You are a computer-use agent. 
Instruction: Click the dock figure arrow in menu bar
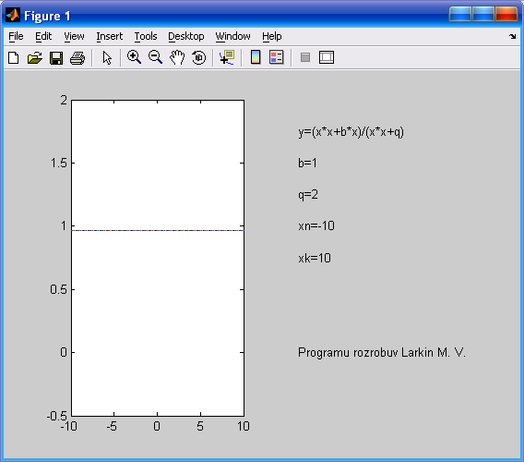[513, 36]
